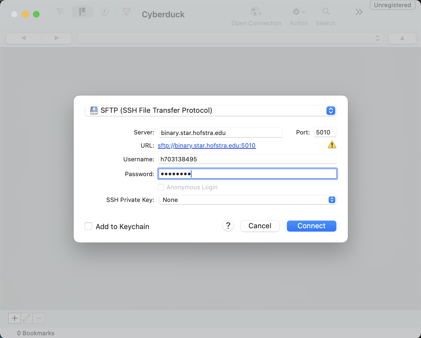Go forward with the right arrow

pos(57,38)
